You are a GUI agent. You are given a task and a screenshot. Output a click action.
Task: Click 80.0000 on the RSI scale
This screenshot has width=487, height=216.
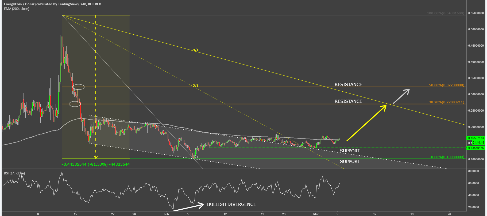[473, 171]
